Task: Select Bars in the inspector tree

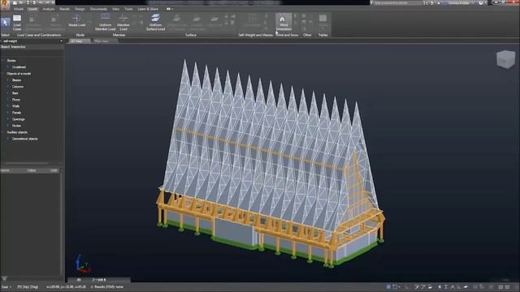Action: click(15, 93)
